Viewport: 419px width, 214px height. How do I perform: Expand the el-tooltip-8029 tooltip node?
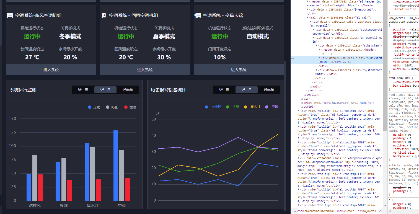pos(299,127)
